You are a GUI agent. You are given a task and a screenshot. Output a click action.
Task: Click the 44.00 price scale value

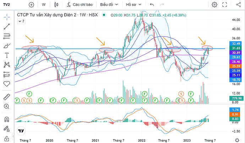(236, 20)
